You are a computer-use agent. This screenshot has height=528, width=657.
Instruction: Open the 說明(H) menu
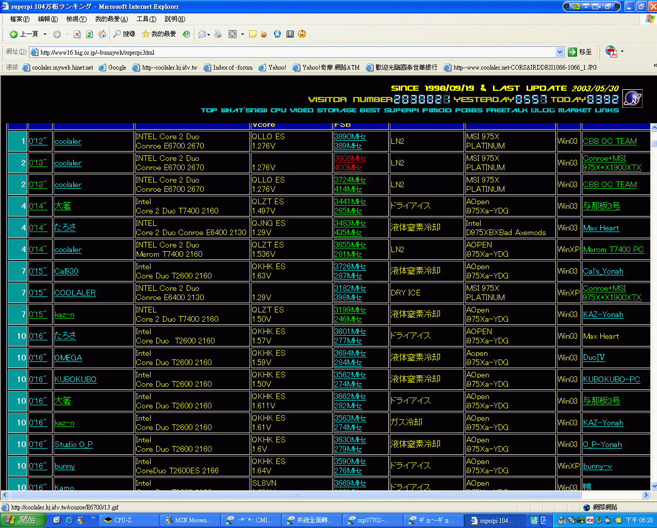click(175, 19)
